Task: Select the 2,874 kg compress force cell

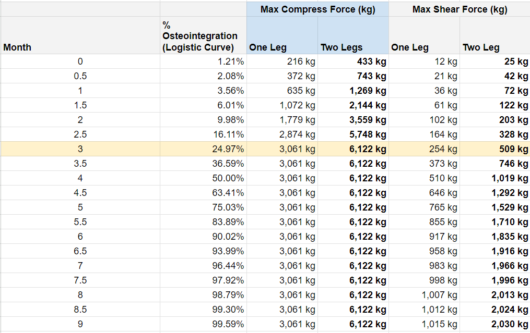Action: (x=282, y=134)
